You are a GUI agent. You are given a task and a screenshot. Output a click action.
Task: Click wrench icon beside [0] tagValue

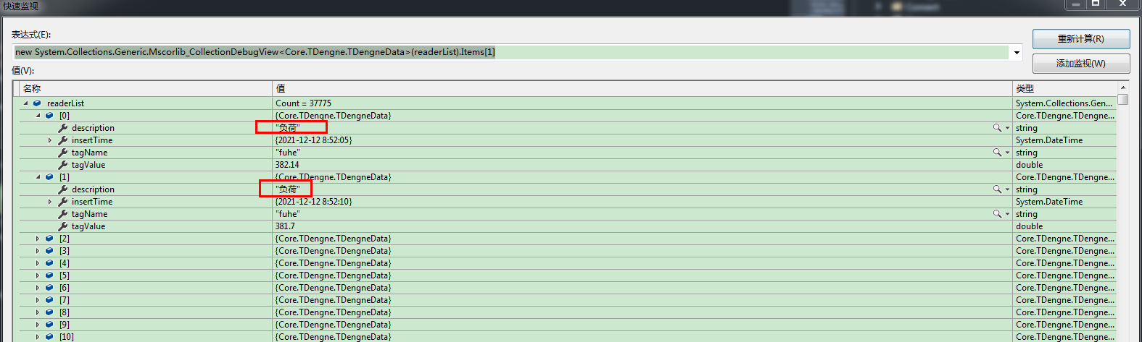[x=63, y=165]
